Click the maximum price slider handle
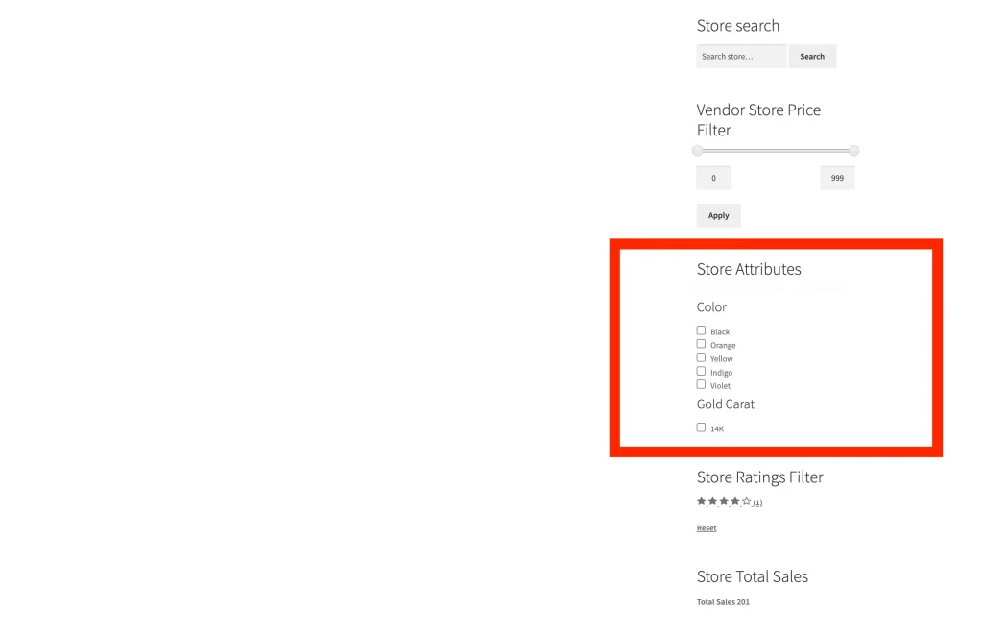This screenshot has height=636, width=983. (853, 151)
